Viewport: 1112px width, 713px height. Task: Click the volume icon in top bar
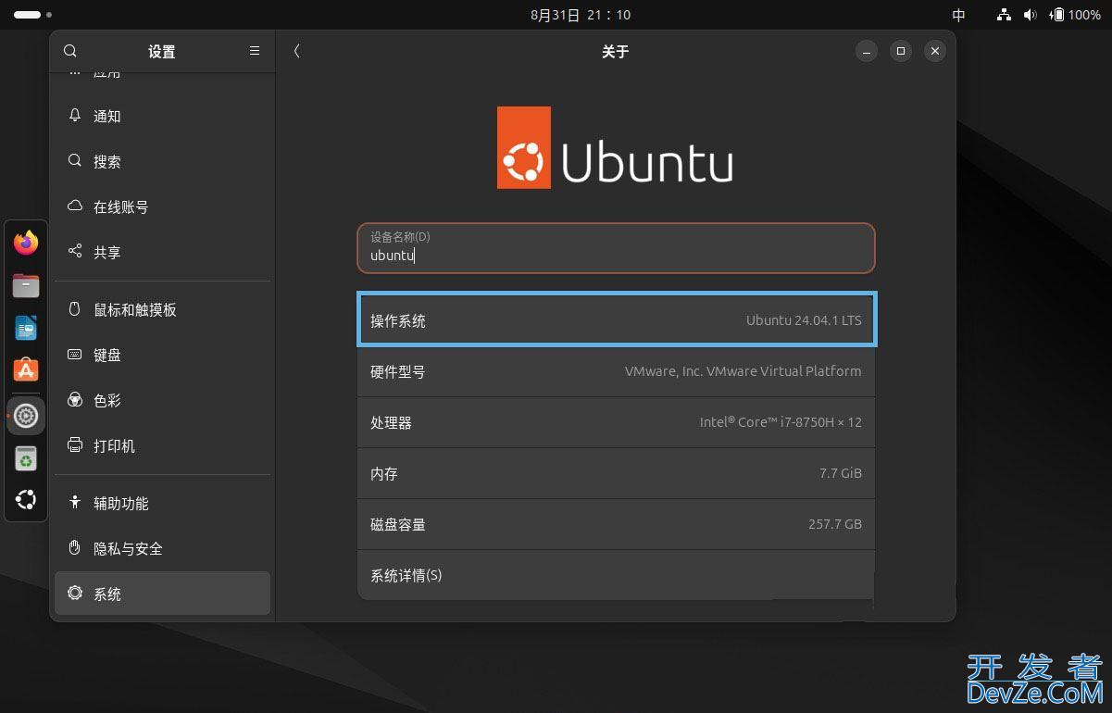pos(1030,15)
